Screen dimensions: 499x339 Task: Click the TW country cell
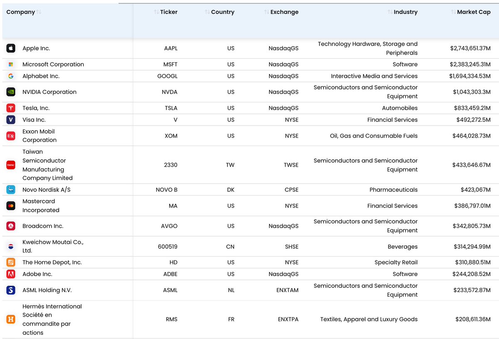(230, 165)
